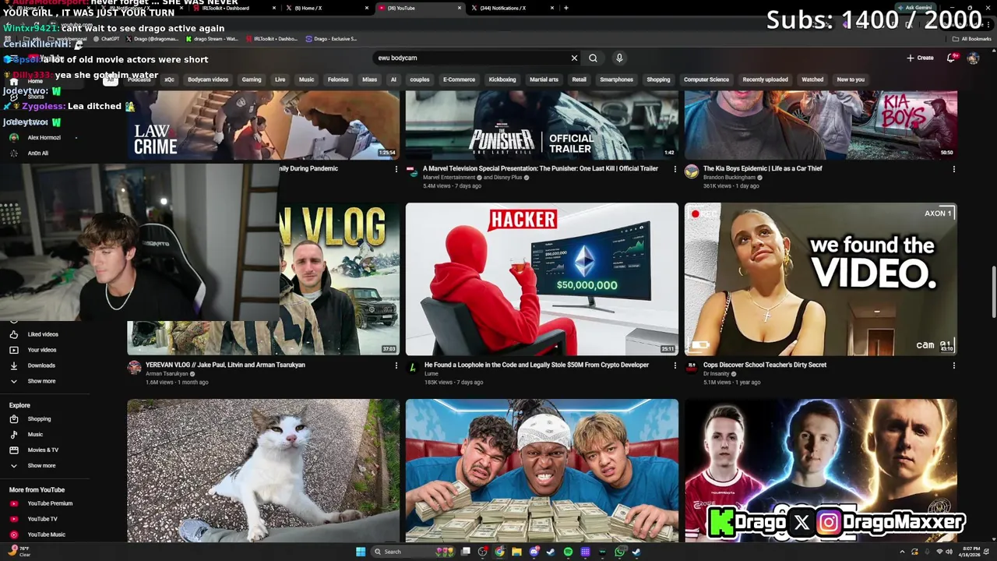The width and height of the screenshot is (997, 561).
Task: Select the New to you chip
Action: (851, 79)
